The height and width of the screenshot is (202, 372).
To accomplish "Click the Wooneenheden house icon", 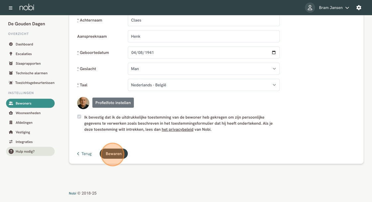I will 11,113.
